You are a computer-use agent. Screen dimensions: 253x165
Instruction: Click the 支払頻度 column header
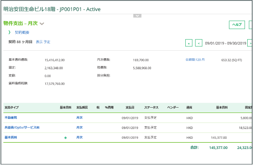click(82, 108)
